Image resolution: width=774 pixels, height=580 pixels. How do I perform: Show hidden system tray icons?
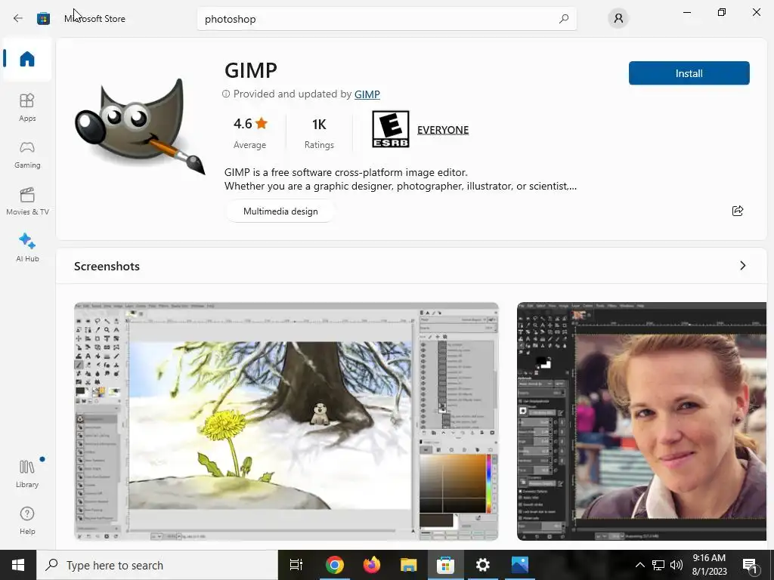pos(639,565)
